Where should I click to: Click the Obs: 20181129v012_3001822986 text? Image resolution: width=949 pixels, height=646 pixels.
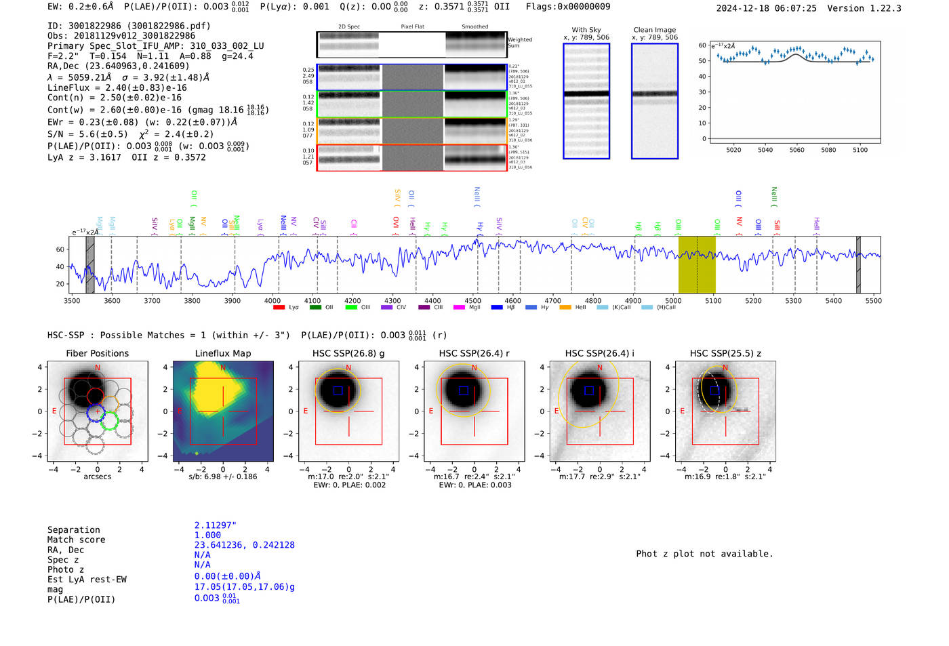pos(121,35)
